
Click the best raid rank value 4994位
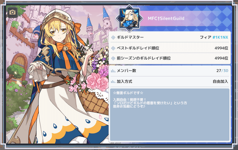221,48
